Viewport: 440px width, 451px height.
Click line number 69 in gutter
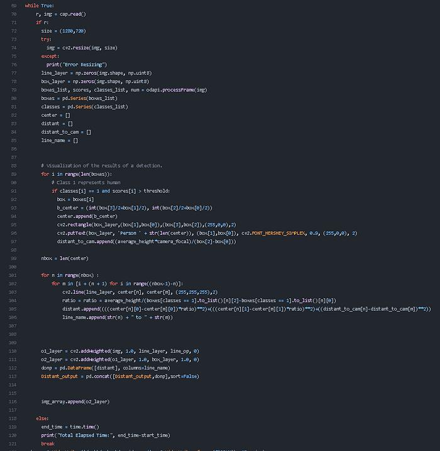click(14, 6)
